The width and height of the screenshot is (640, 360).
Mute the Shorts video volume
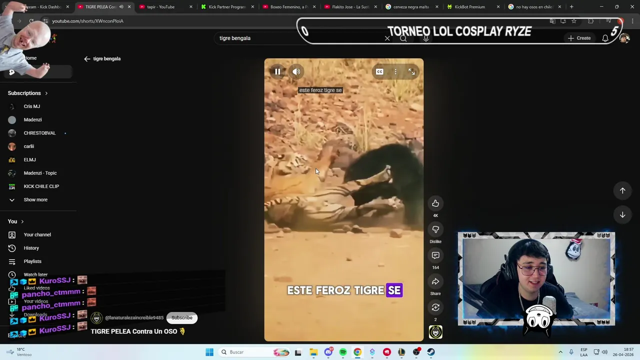(296, 71)
